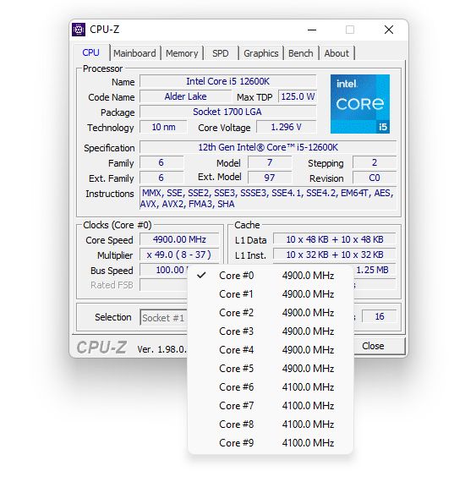Screen dimensions: 465x482
Task: Select Core #4 entry
Action: pyautogui.click(x=271, y=350)
